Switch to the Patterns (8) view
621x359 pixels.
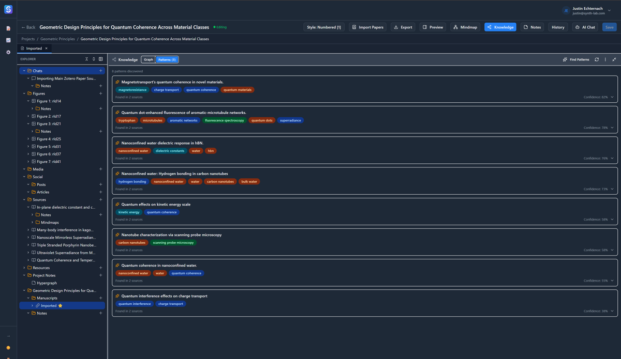pos(167,59)
